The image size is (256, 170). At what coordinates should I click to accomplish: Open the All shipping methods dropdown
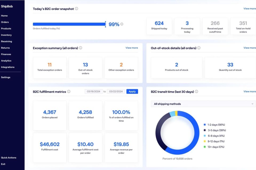203,104
